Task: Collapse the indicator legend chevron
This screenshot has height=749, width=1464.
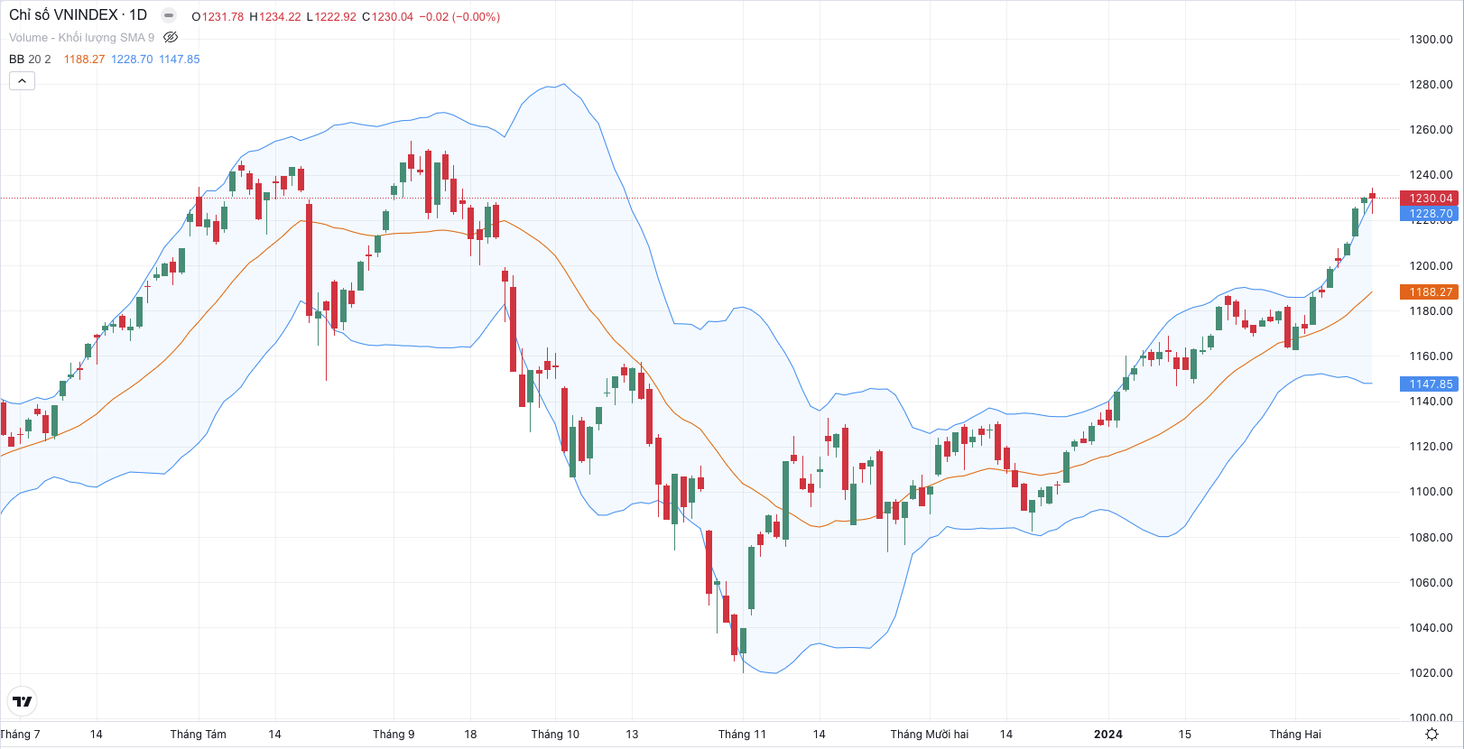Action: tap(22, 81)
